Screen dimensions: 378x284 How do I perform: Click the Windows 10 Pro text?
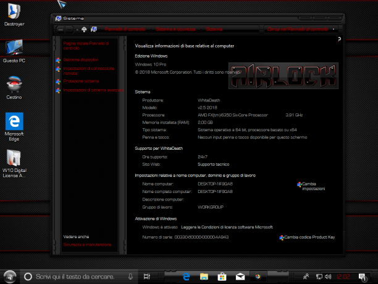click(x=151, y=64)
